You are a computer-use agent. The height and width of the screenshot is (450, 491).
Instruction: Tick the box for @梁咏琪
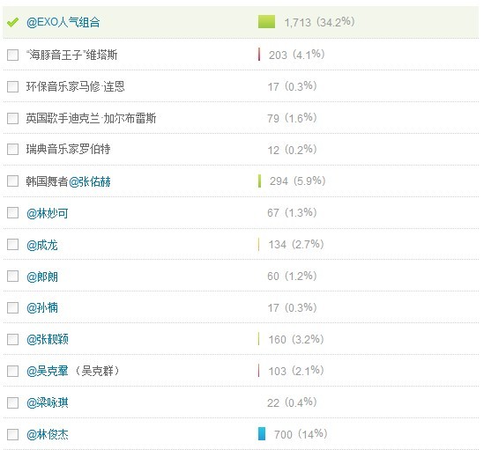click(13, 402)
